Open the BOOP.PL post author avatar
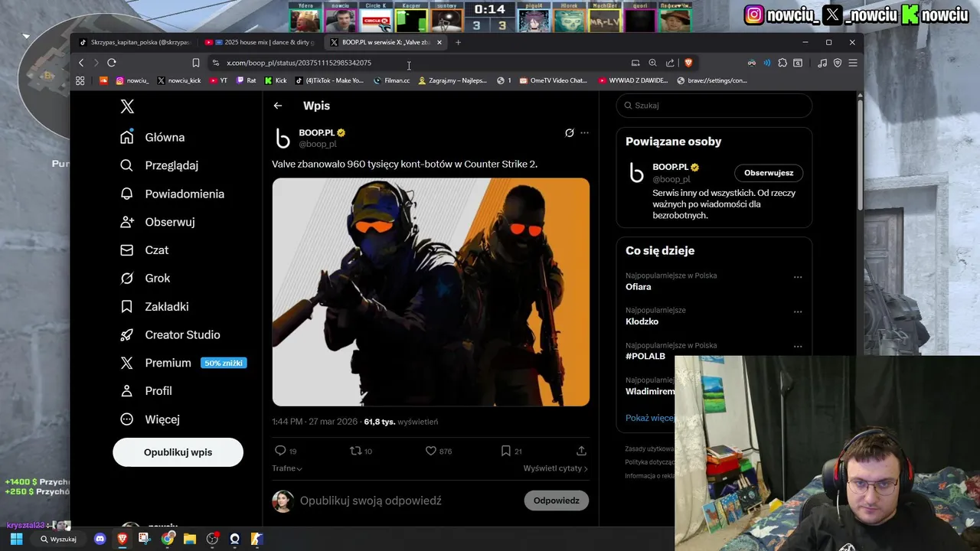Image resolution: width=980 pixels, height=551 pixels. 283,138
